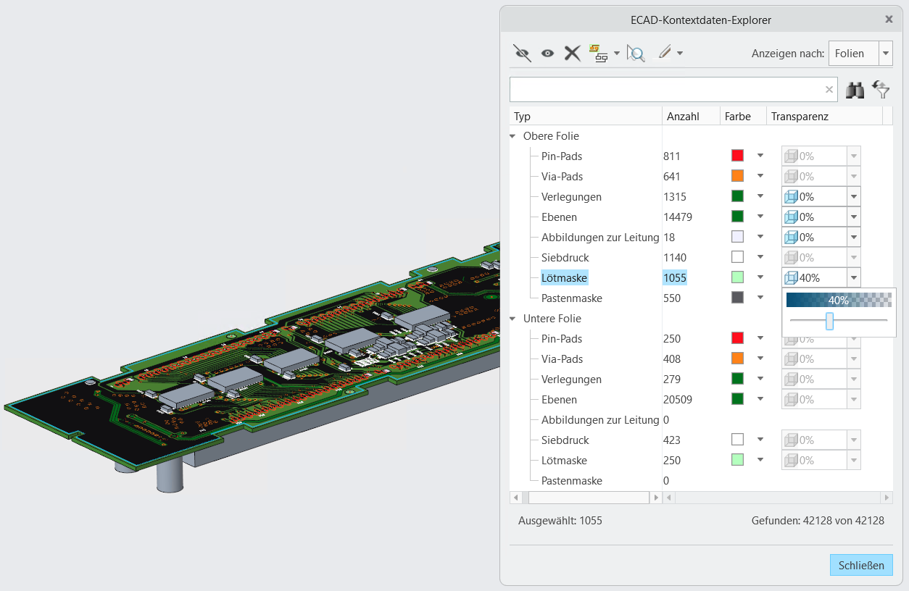Open transparency dropdown for Ebenen 14479
This screenshot has width=909, height=591.
pyautogui.click(x=853, y=217)
